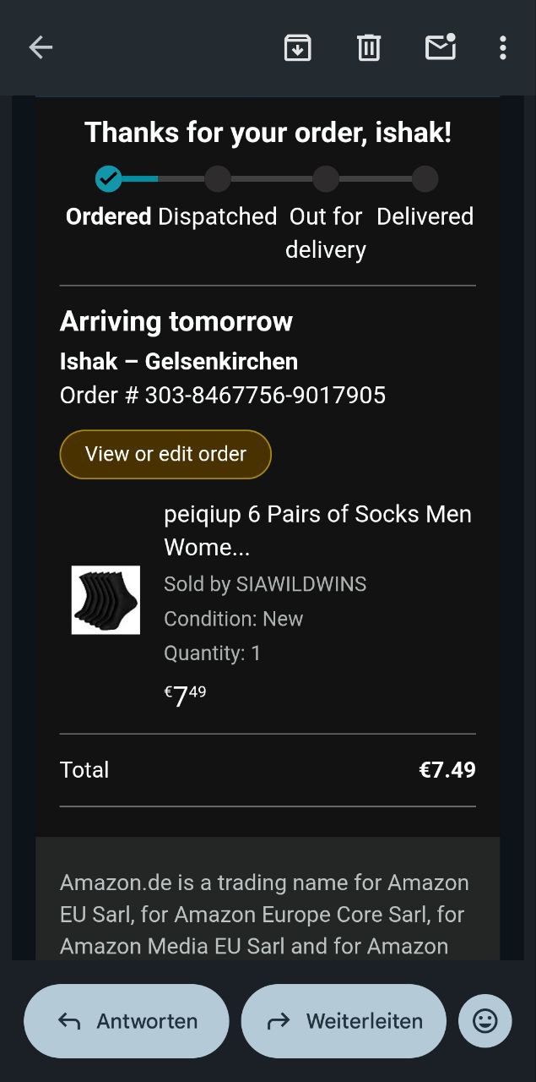Open the three-dot overflow menu
The width and height of the screenshot is (536, 1082).
[502, 47]
